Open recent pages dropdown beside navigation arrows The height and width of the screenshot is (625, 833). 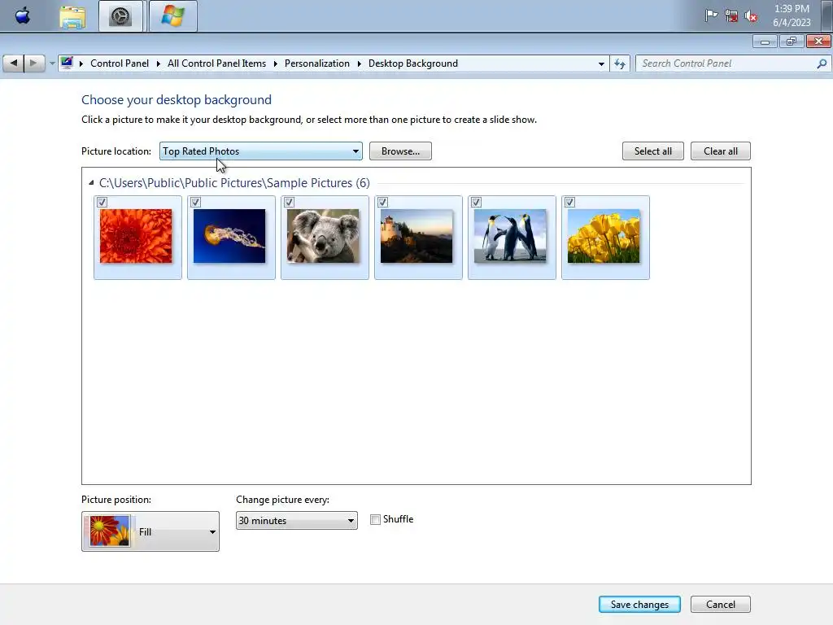[52, 63]
